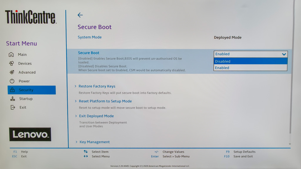Click the back arrow above Secure Boot
The height and width of the screenshot is (169, 301).
click(x=80, y=15)
